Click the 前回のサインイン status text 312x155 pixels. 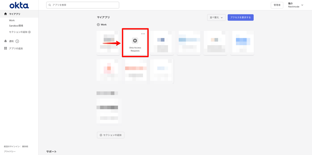click(16, 146)
